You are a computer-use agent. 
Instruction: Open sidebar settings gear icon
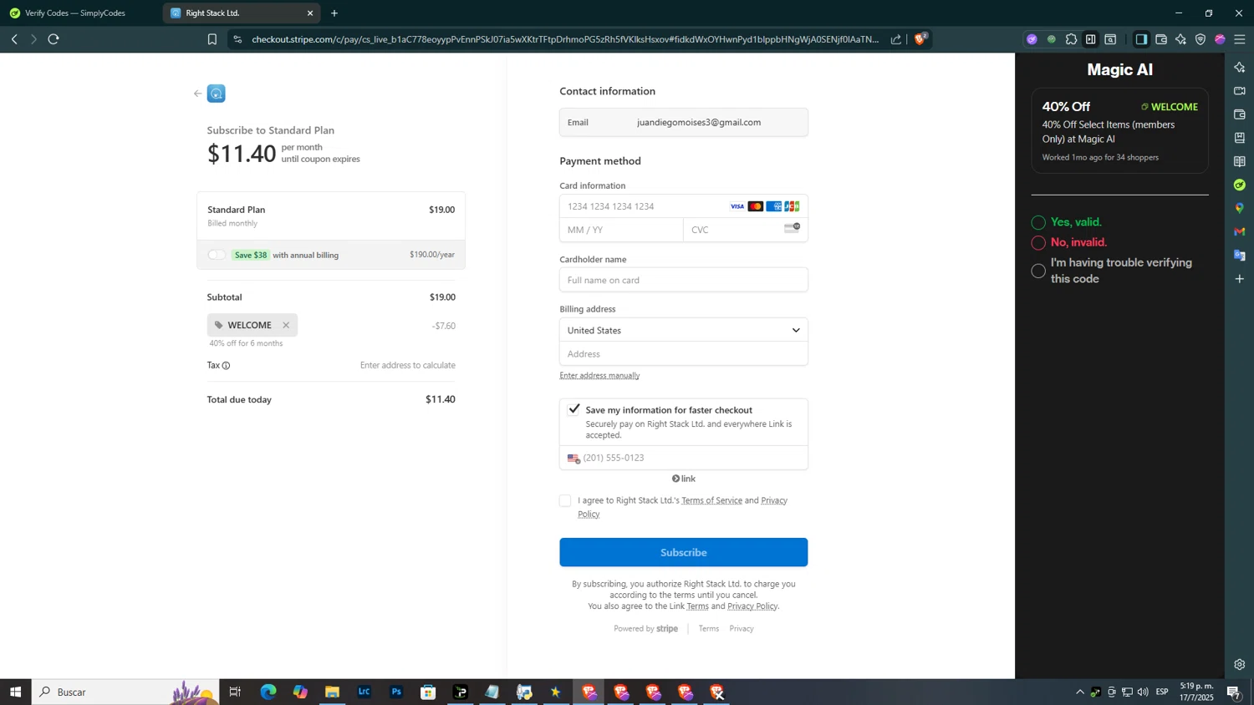[1240, 665]
